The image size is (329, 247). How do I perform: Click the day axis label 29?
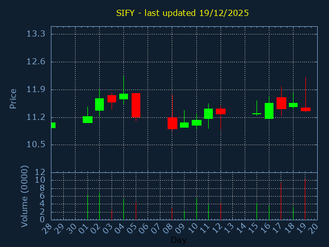point(60,228)
